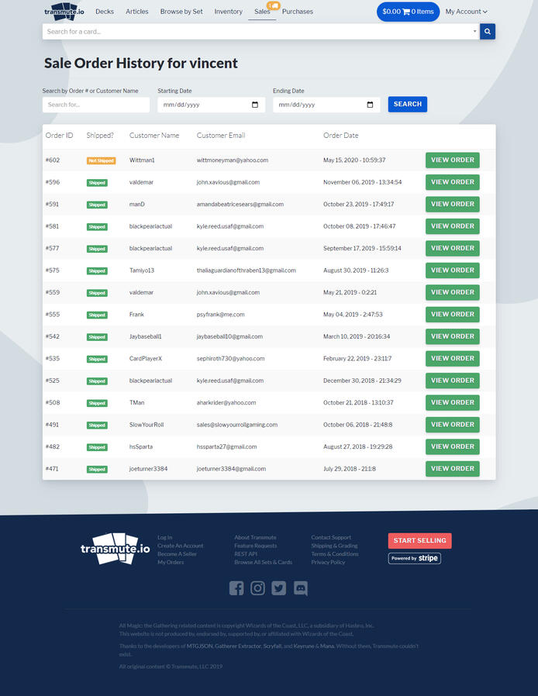The width and height of the screenshot is (538, 696).
Task: Open the Shipping & Grading footer link
Action: pos(334,546)
